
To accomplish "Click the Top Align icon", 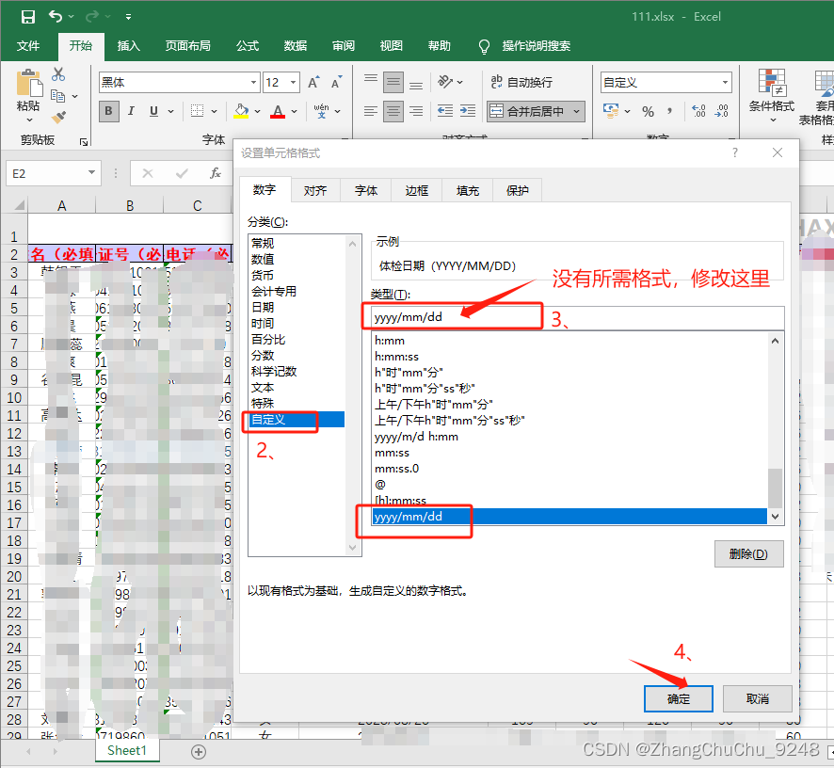I will click(371, 81).
